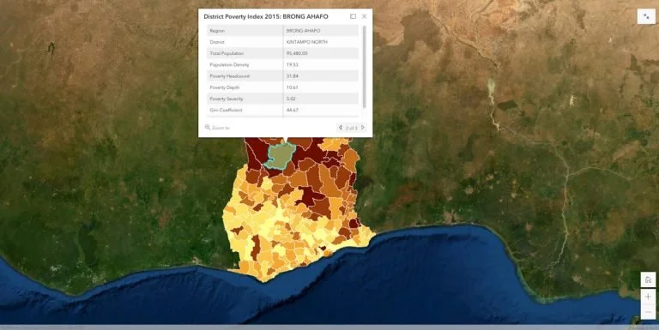Click the popup's vertical scrollbar

(x=364, y=66)
